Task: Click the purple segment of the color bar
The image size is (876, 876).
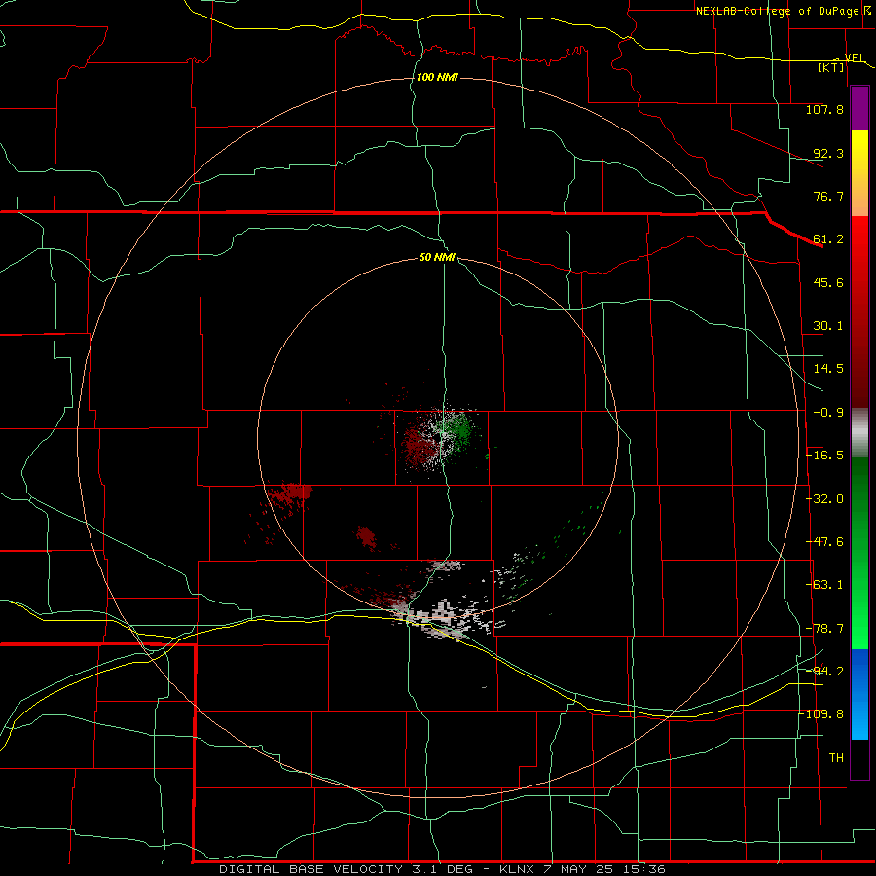Action: [859, 108]
